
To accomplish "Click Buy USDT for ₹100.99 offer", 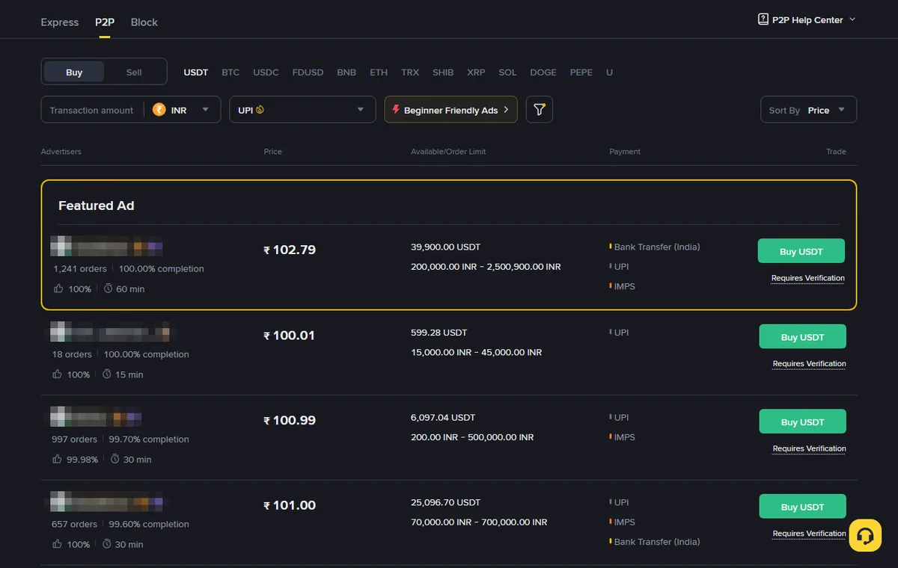I will (802, 422).
